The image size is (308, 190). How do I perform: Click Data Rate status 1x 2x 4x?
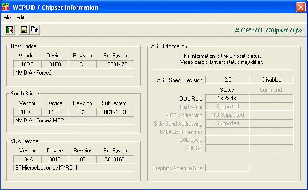click(227, 98)
